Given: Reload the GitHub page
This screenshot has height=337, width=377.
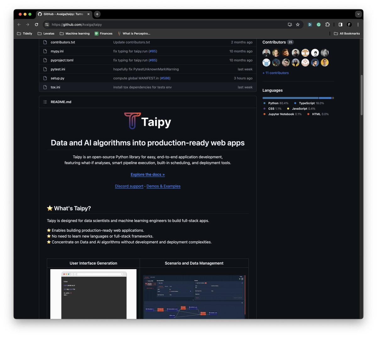Looking at the screenshot, I should [36, 25].
